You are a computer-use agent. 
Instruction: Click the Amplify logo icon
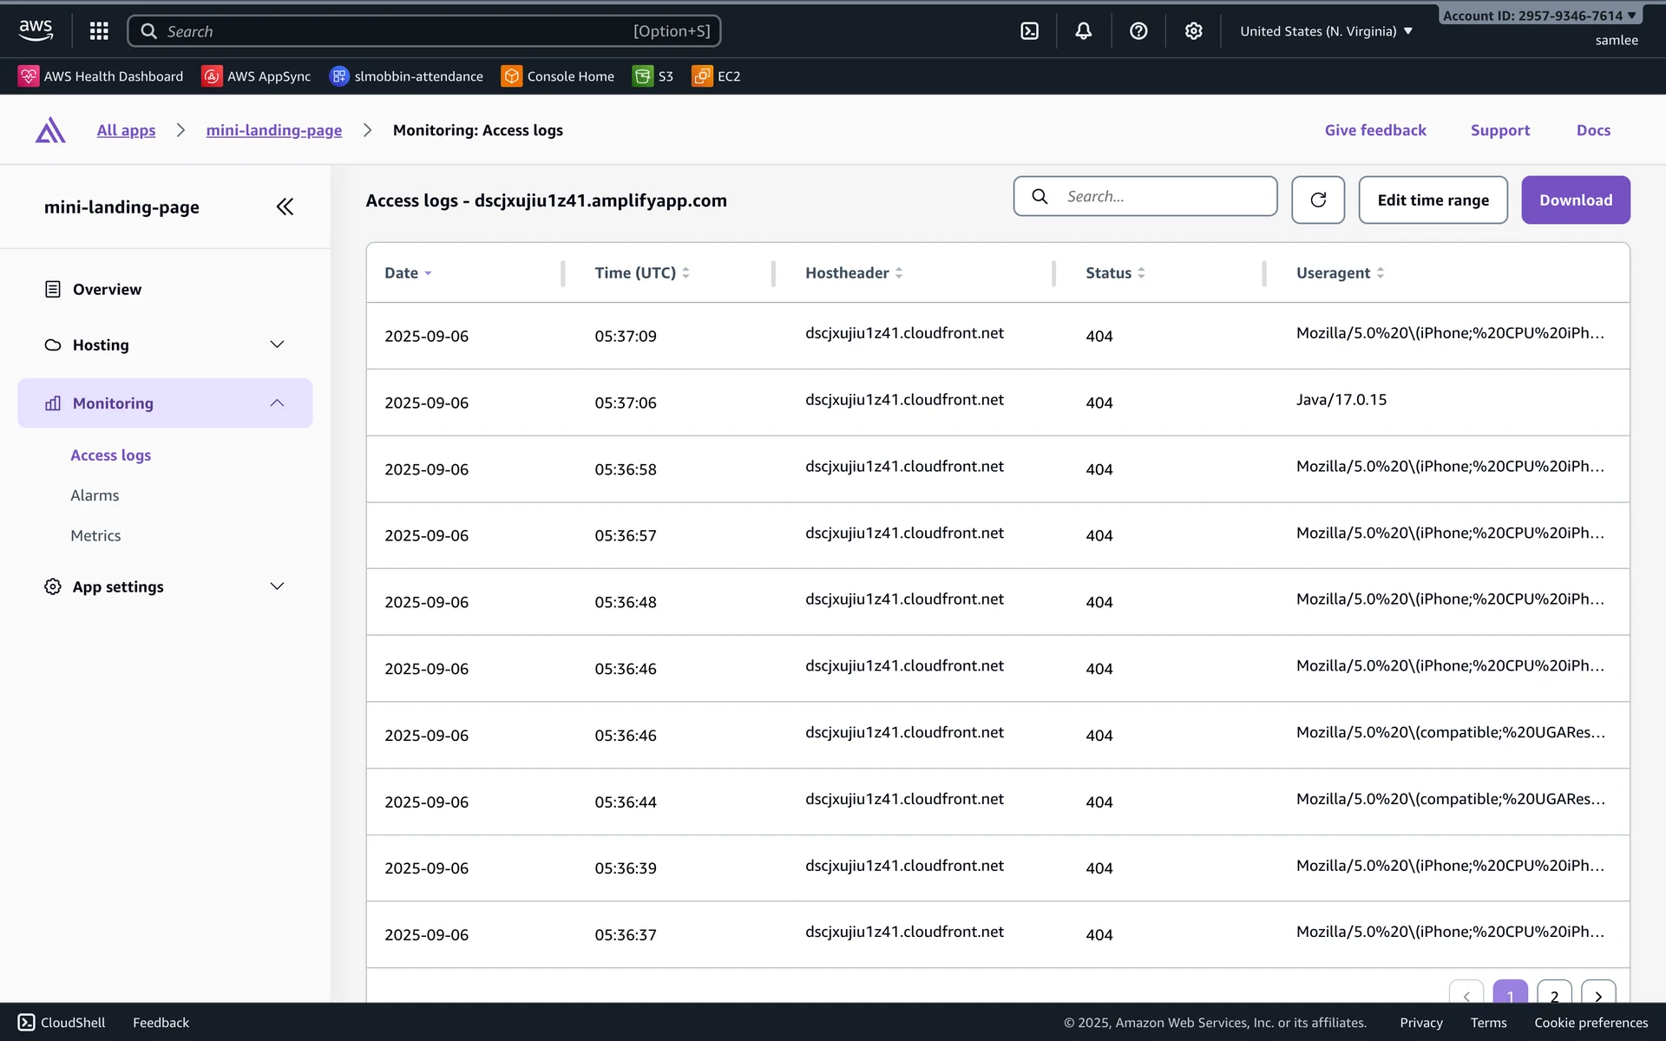tap(50, 130)
